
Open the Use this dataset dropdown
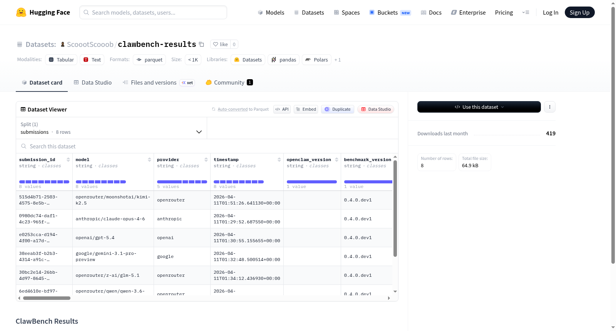tap(479, 107)
